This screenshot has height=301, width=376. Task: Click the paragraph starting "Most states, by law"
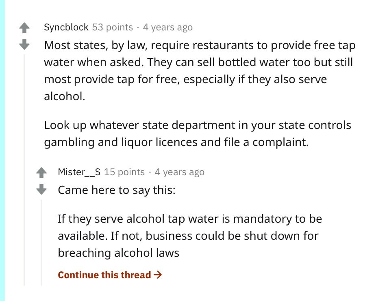point(199,62)
